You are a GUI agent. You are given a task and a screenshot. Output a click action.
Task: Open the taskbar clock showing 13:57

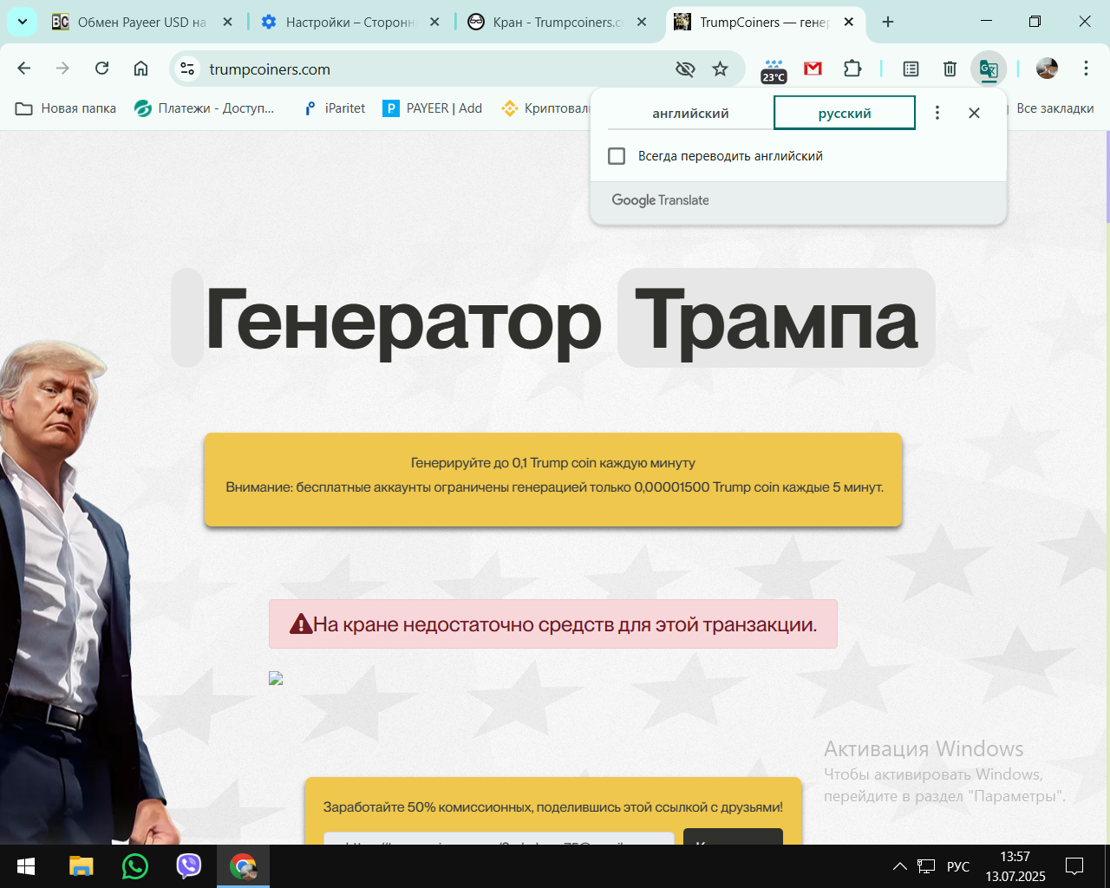tap(1015, 866)
